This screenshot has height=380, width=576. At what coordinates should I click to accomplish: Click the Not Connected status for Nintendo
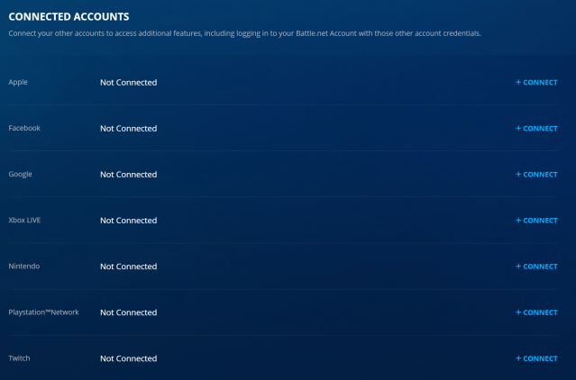(x=129, y=267)
